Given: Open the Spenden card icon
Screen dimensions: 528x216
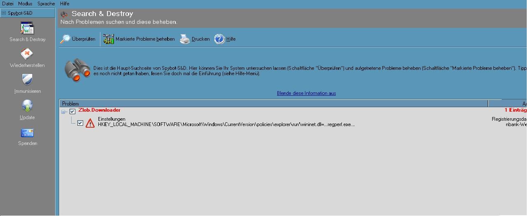Looking at the screenshot, I should point(27,133).
